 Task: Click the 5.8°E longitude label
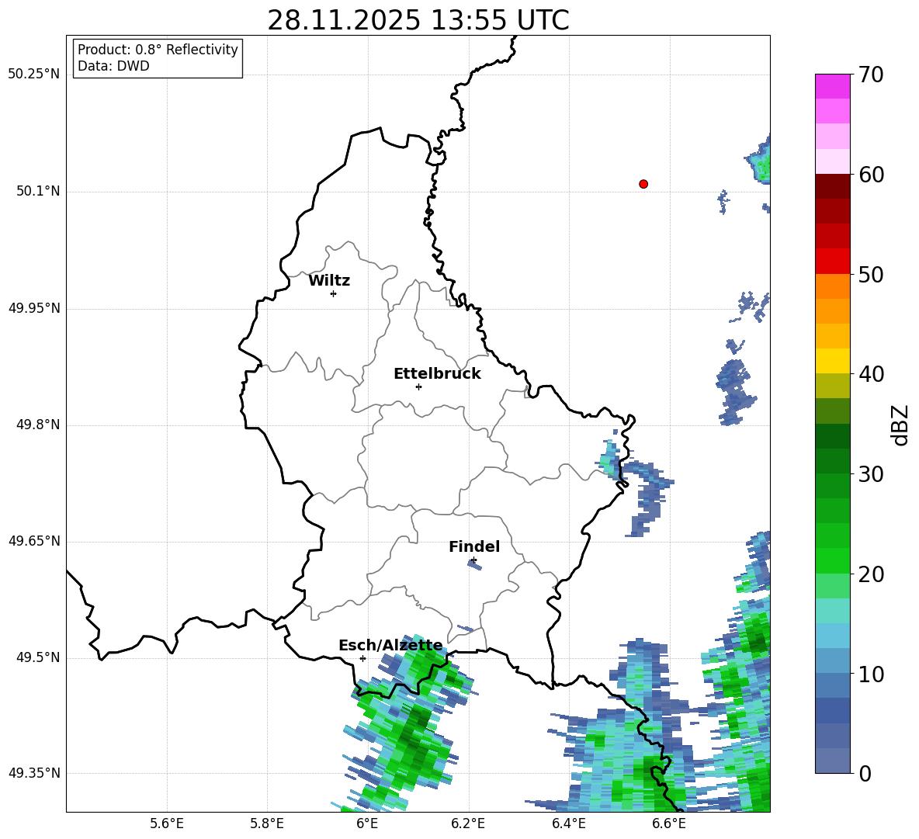267,823
